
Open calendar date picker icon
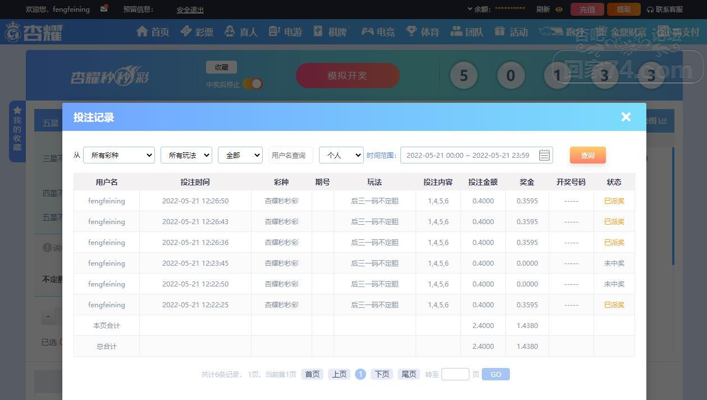544,155
